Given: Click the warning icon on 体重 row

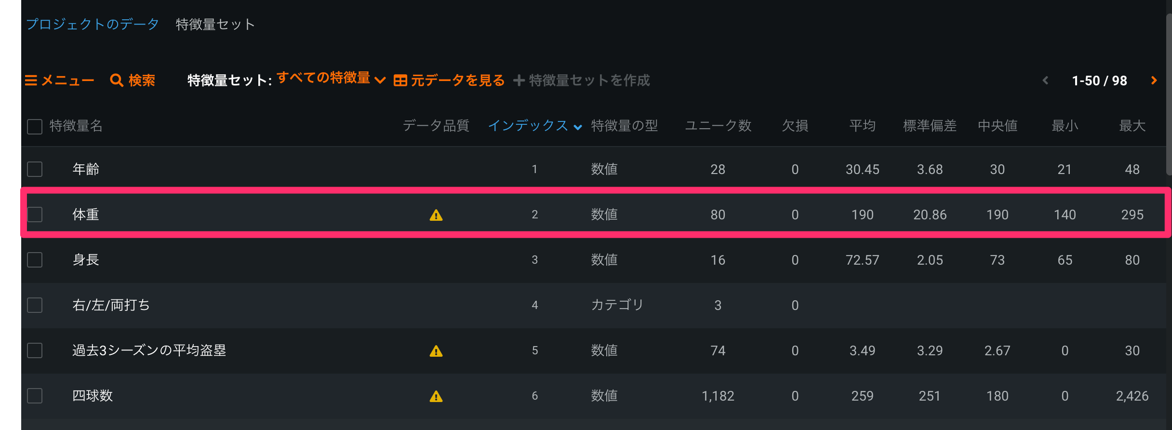Looking at the screenshot, I should 436,215.
